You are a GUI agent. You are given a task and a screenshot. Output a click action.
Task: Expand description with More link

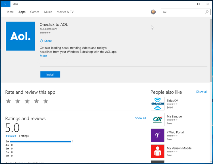coord(43,56)
